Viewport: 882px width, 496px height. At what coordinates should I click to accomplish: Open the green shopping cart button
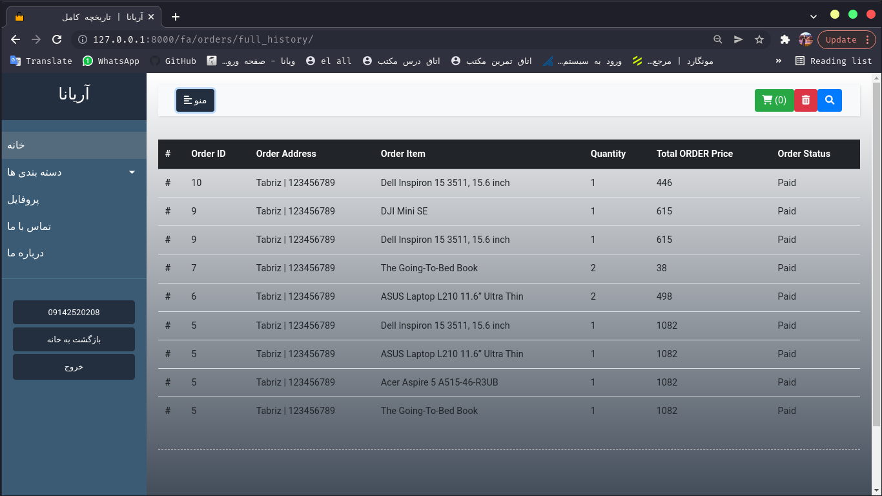[x=774, y=100]
